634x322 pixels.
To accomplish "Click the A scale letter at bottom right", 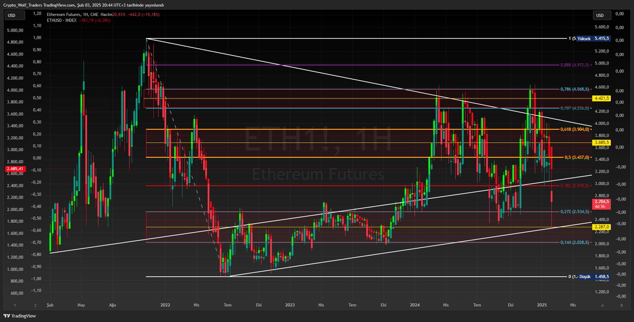I will pos(602,306).
